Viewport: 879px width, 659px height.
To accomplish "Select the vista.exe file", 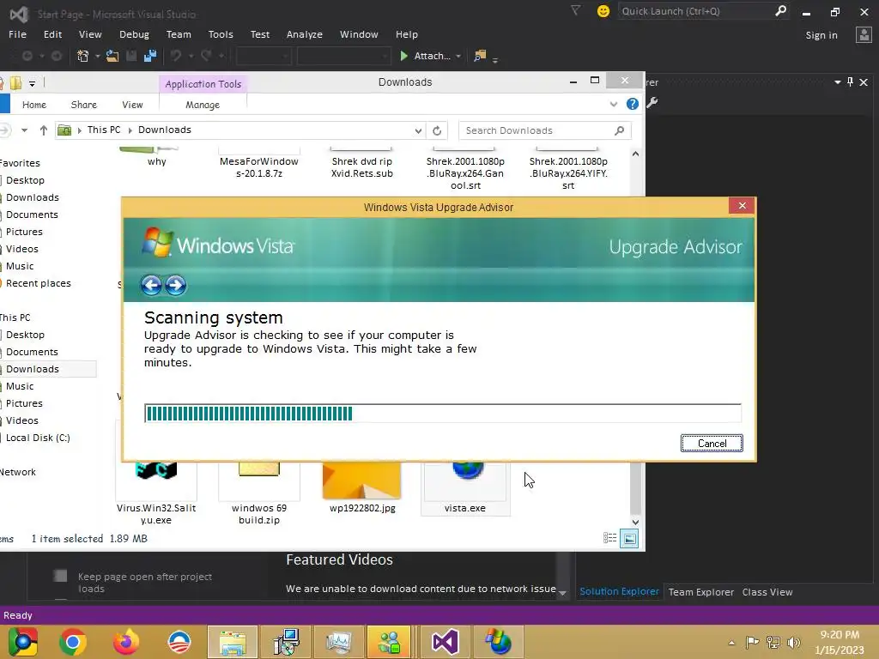I will click(x=464, y=488).
